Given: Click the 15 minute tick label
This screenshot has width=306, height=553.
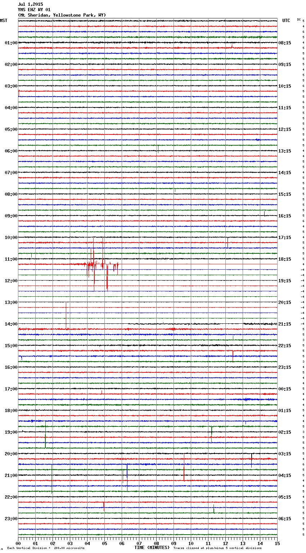Looking at the screenshot, I should [277, 543].
